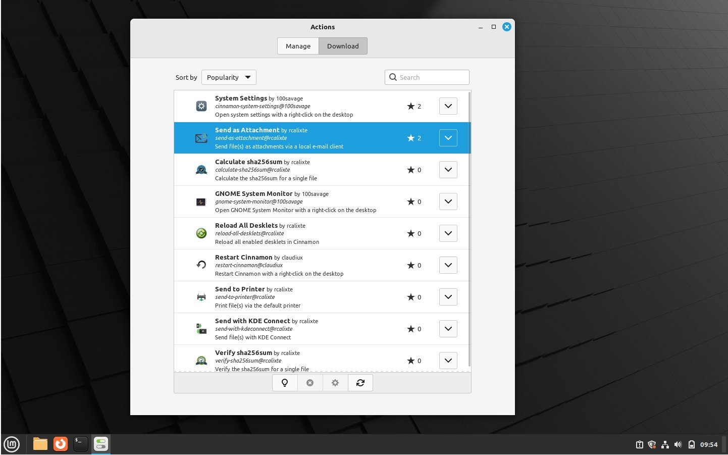Click the uninstall X toolbar button
Screen dimensions: 728x455
(x=310, y=383)
